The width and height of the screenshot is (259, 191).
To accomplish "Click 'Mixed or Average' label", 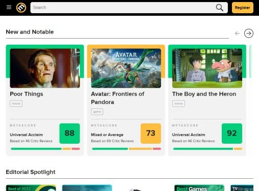I will click(107, 135).
